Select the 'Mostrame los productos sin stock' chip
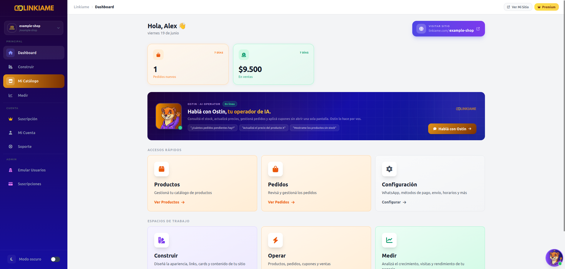The image size is (565, 269). tap(315, 128)
